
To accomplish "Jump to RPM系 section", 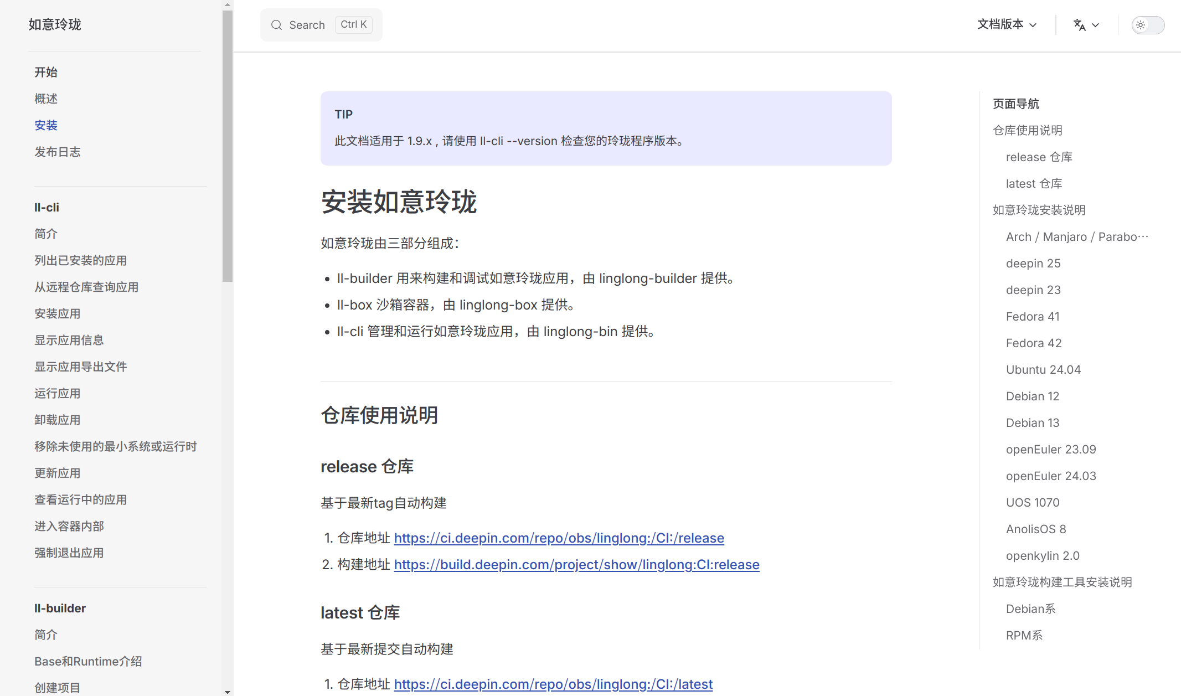I will click(1024, 635).
